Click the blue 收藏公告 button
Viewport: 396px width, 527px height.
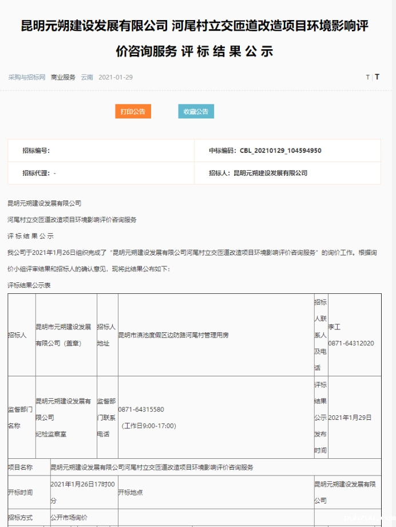(x=196, y=112)
